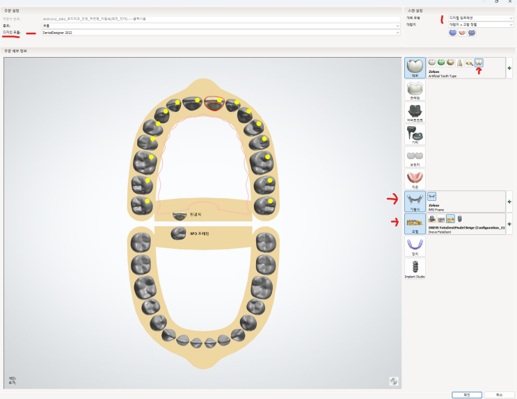Image resolution: width=517 pixels, height=399 pixels.
Task: Select the abutment (어버트먼트) category tile
Action: (x=415, y=113)
